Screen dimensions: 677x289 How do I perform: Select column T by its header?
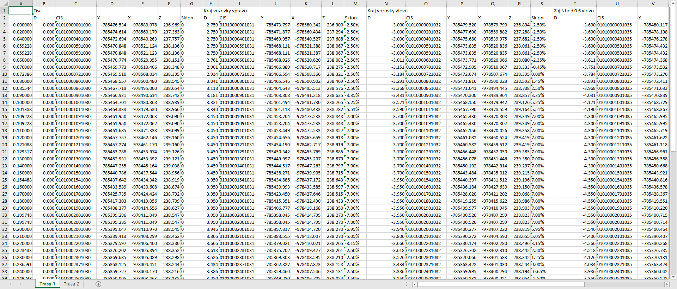pos(575,4)
